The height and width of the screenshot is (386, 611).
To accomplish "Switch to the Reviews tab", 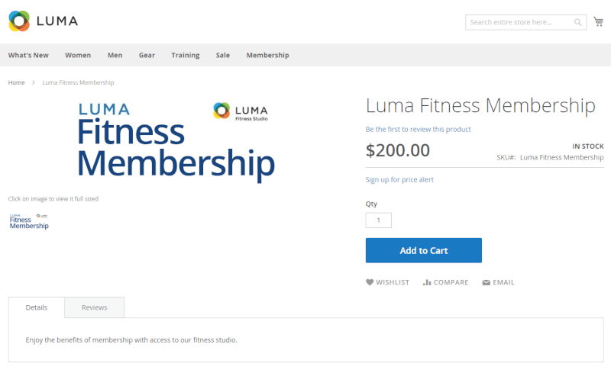I will [x=95, y=307].
